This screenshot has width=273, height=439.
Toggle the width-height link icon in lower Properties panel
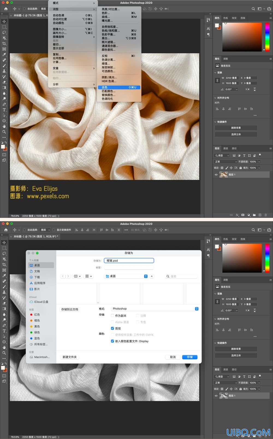[217, 302]
